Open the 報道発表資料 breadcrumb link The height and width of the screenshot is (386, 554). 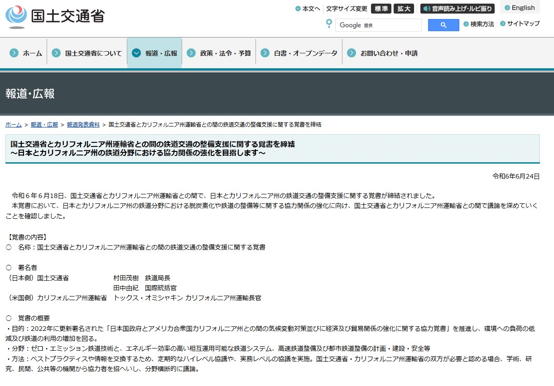pyautogui.click(x=83, y=124)
